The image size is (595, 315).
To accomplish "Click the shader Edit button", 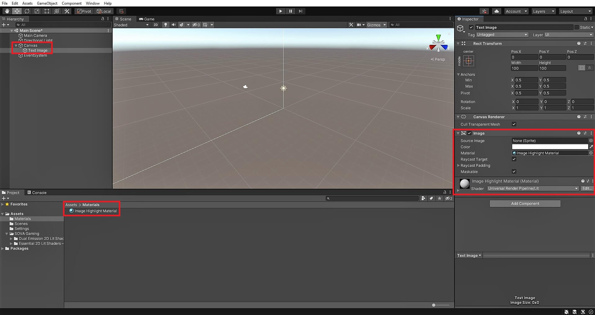I will tap(587, 188).
